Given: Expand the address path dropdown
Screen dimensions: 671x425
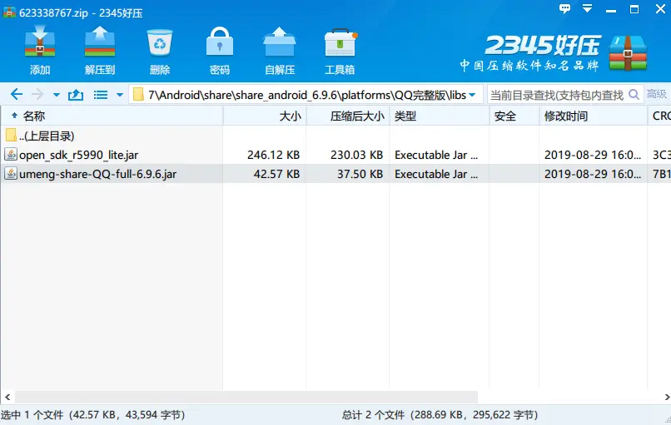Looking at the screenshot, I should tap(472, 95).
